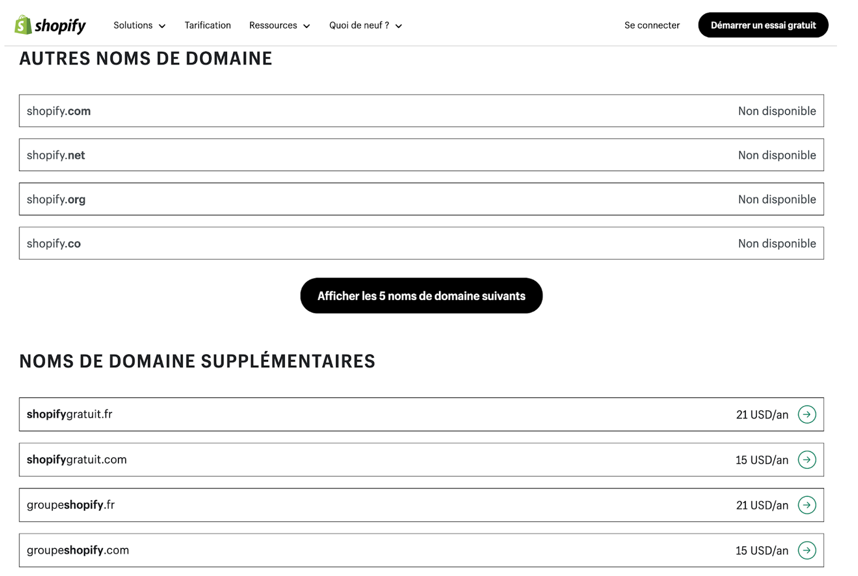
Task: Select the shopify.net domain row
Action: [421, 155]
